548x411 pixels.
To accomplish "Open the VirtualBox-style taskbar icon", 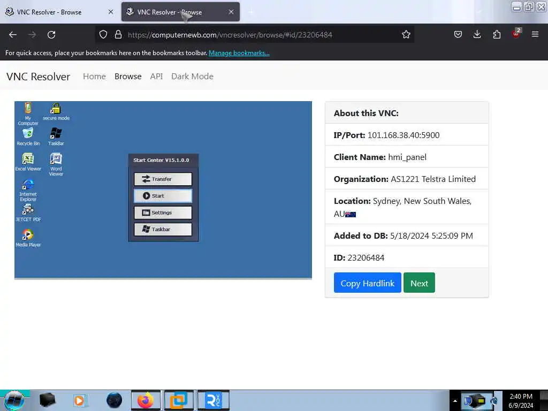I will click(x=179, y=400).
